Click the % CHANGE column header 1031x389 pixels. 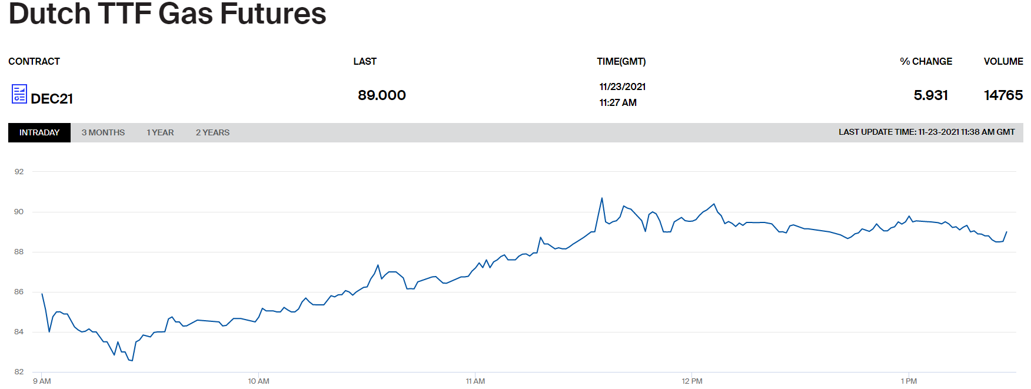tap(926, 61)
